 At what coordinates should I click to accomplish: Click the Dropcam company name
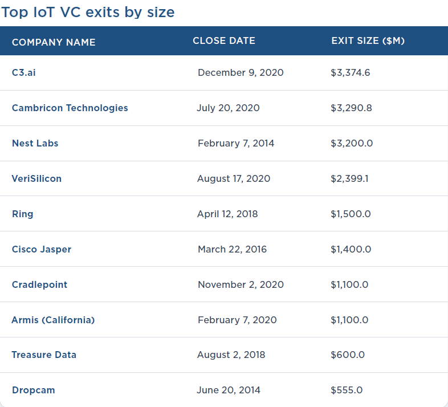33,390
